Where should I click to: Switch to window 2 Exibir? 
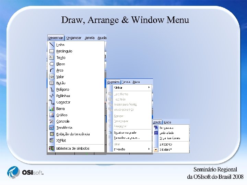pos(171,150)
